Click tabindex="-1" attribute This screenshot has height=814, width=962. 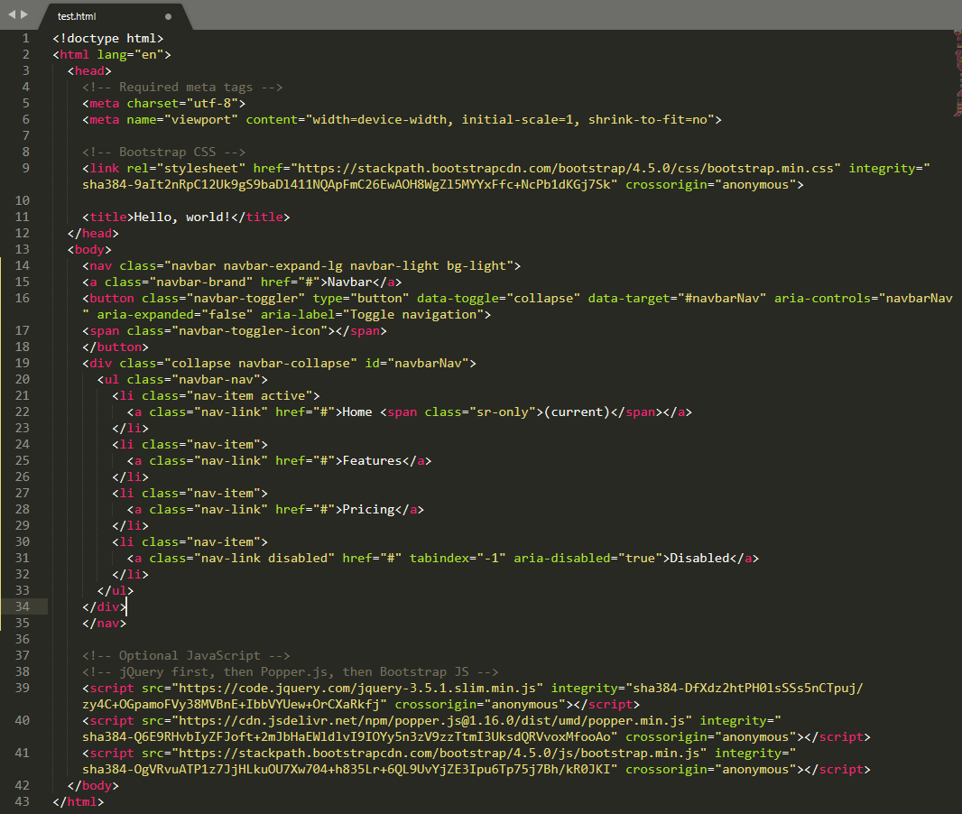[458, 559]
